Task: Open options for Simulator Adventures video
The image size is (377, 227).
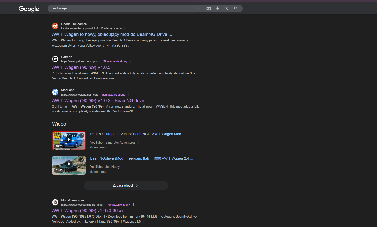Action: point(139,143)
